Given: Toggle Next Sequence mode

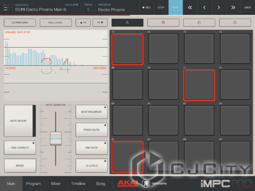Looking at the screenshot, I should pos(91,112).
